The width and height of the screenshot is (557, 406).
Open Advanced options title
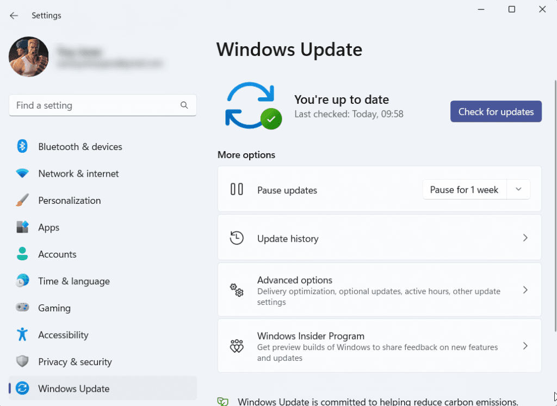tap(295, 280)
